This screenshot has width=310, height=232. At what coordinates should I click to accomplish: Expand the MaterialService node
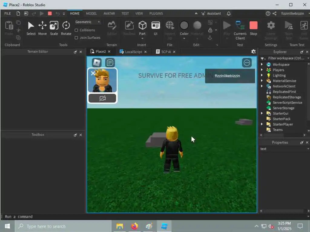click(x=262, y=81)
